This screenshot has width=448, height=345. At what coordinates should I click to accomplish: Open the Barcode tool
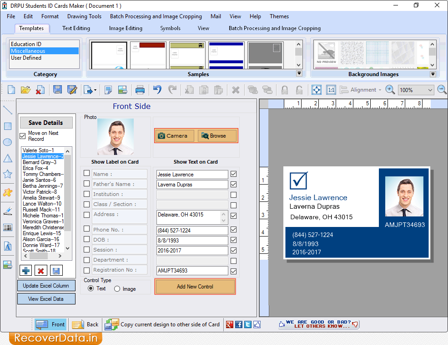click(x=7, y=227)
